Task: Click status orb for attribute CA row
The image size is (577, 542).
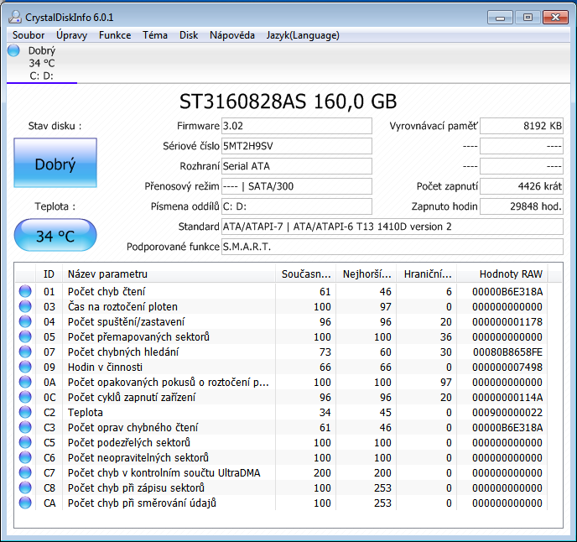Action: (x=25, y=503)
